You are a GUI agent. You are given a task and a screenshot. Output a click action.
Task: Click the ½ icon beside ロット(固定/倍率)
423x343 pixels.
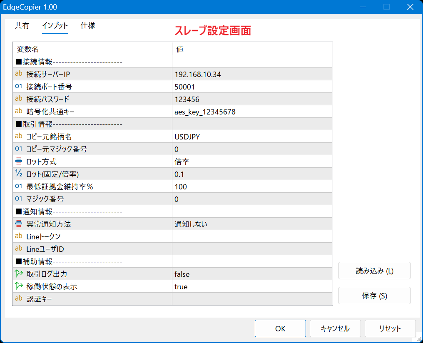click(x=19, y=174)
